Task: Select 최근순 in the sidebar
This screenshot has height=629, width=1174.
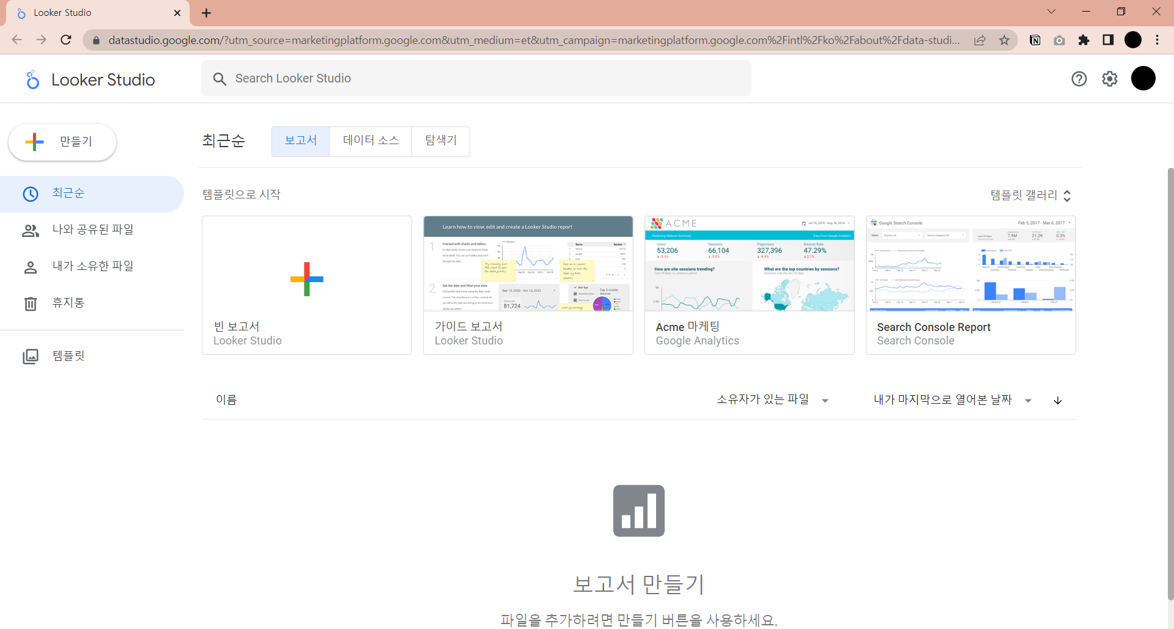Action: pos(92,194)
